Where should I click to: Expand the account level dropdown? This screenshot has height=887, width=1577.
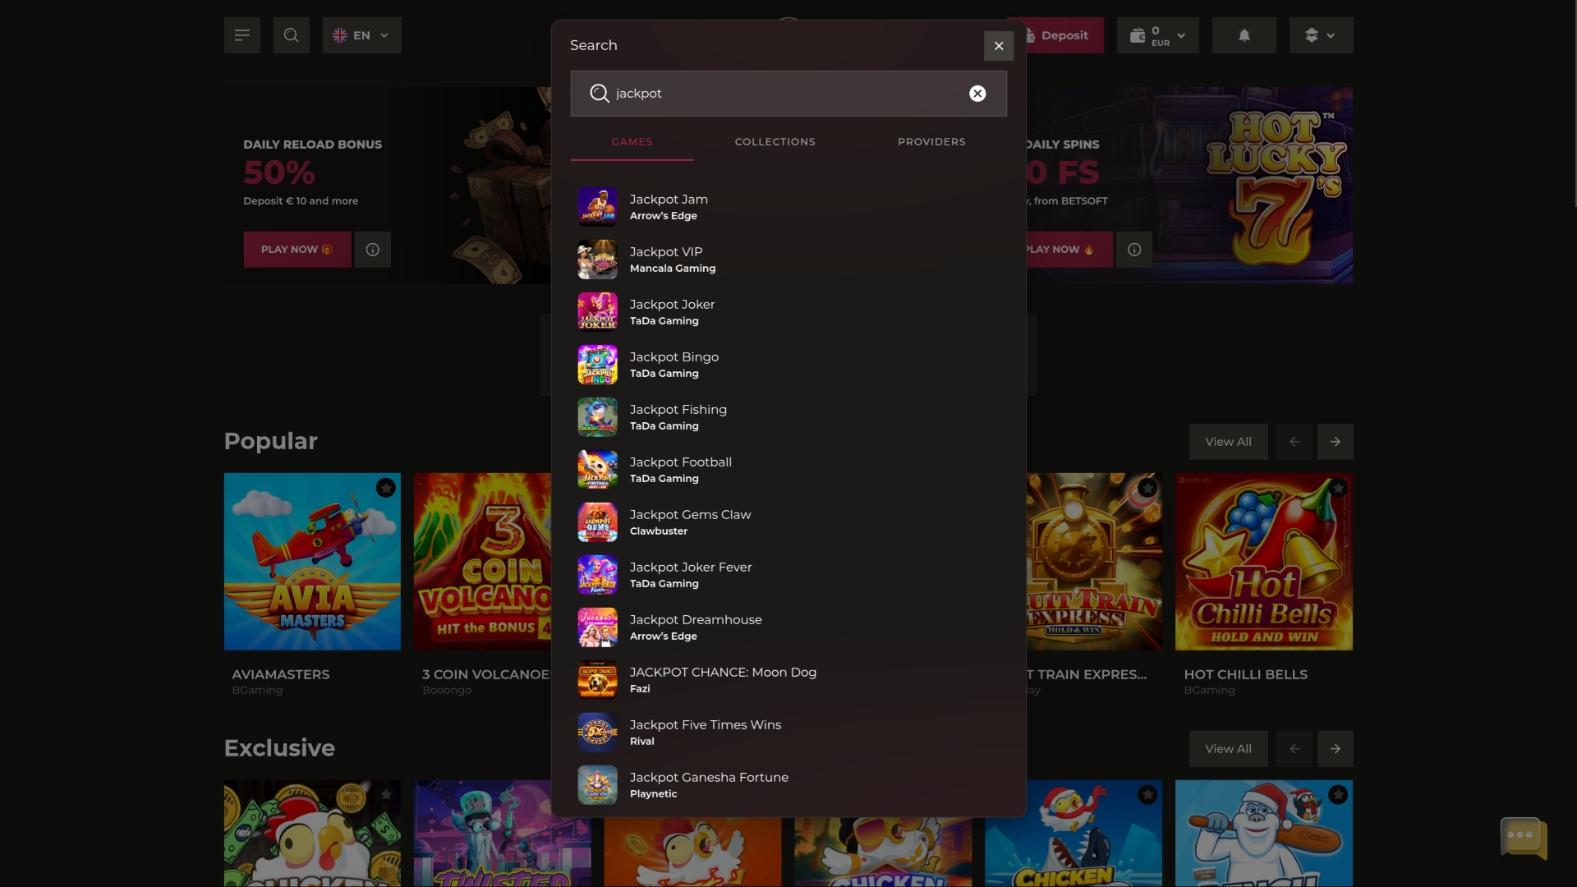(x=1321, y=35)
